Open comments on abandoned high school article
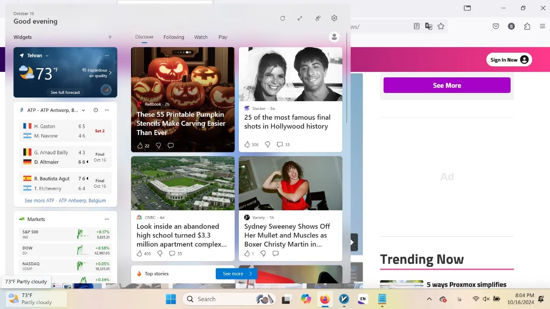550x309 pixels. tap(172, 254)
